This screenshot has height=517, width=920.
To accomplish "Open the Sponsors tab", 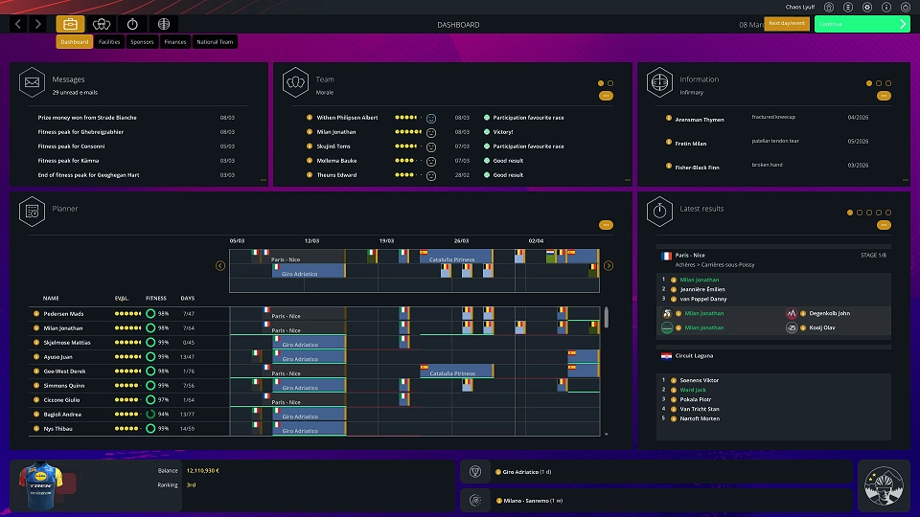I will point(142,41).
